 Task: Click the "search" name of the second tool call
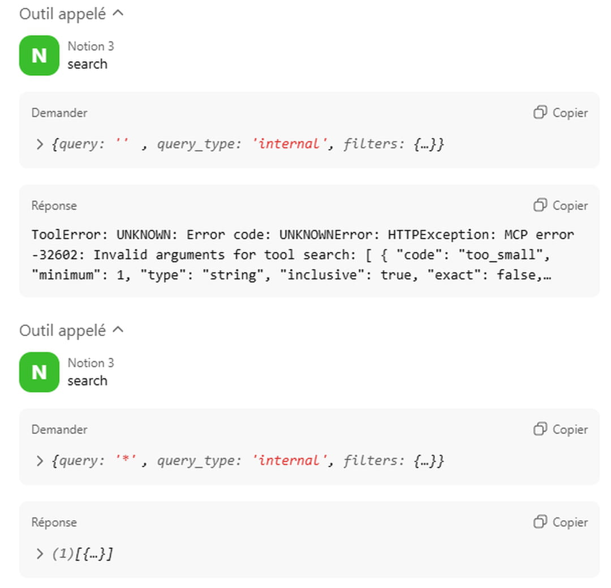point(87,381)
